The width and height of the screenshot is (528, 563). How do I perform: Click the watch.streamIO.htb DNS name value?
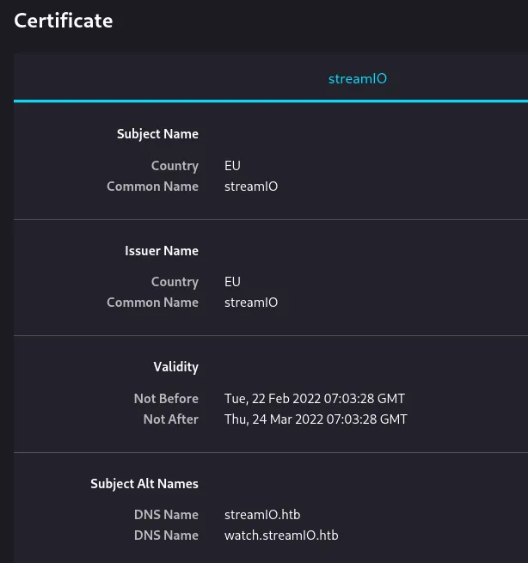coord(280,535)
